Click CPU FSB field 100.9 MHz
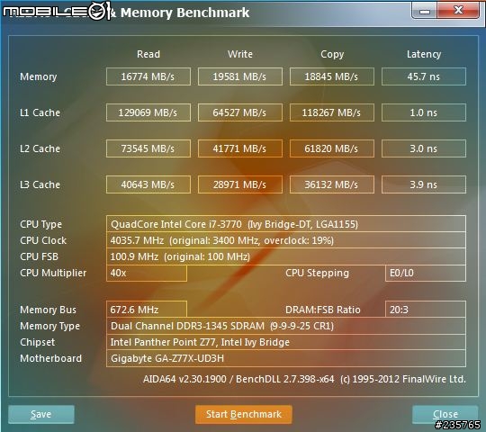Image resolution: width=486 pixels, height=432 pixels. click(x=286, y=256)
